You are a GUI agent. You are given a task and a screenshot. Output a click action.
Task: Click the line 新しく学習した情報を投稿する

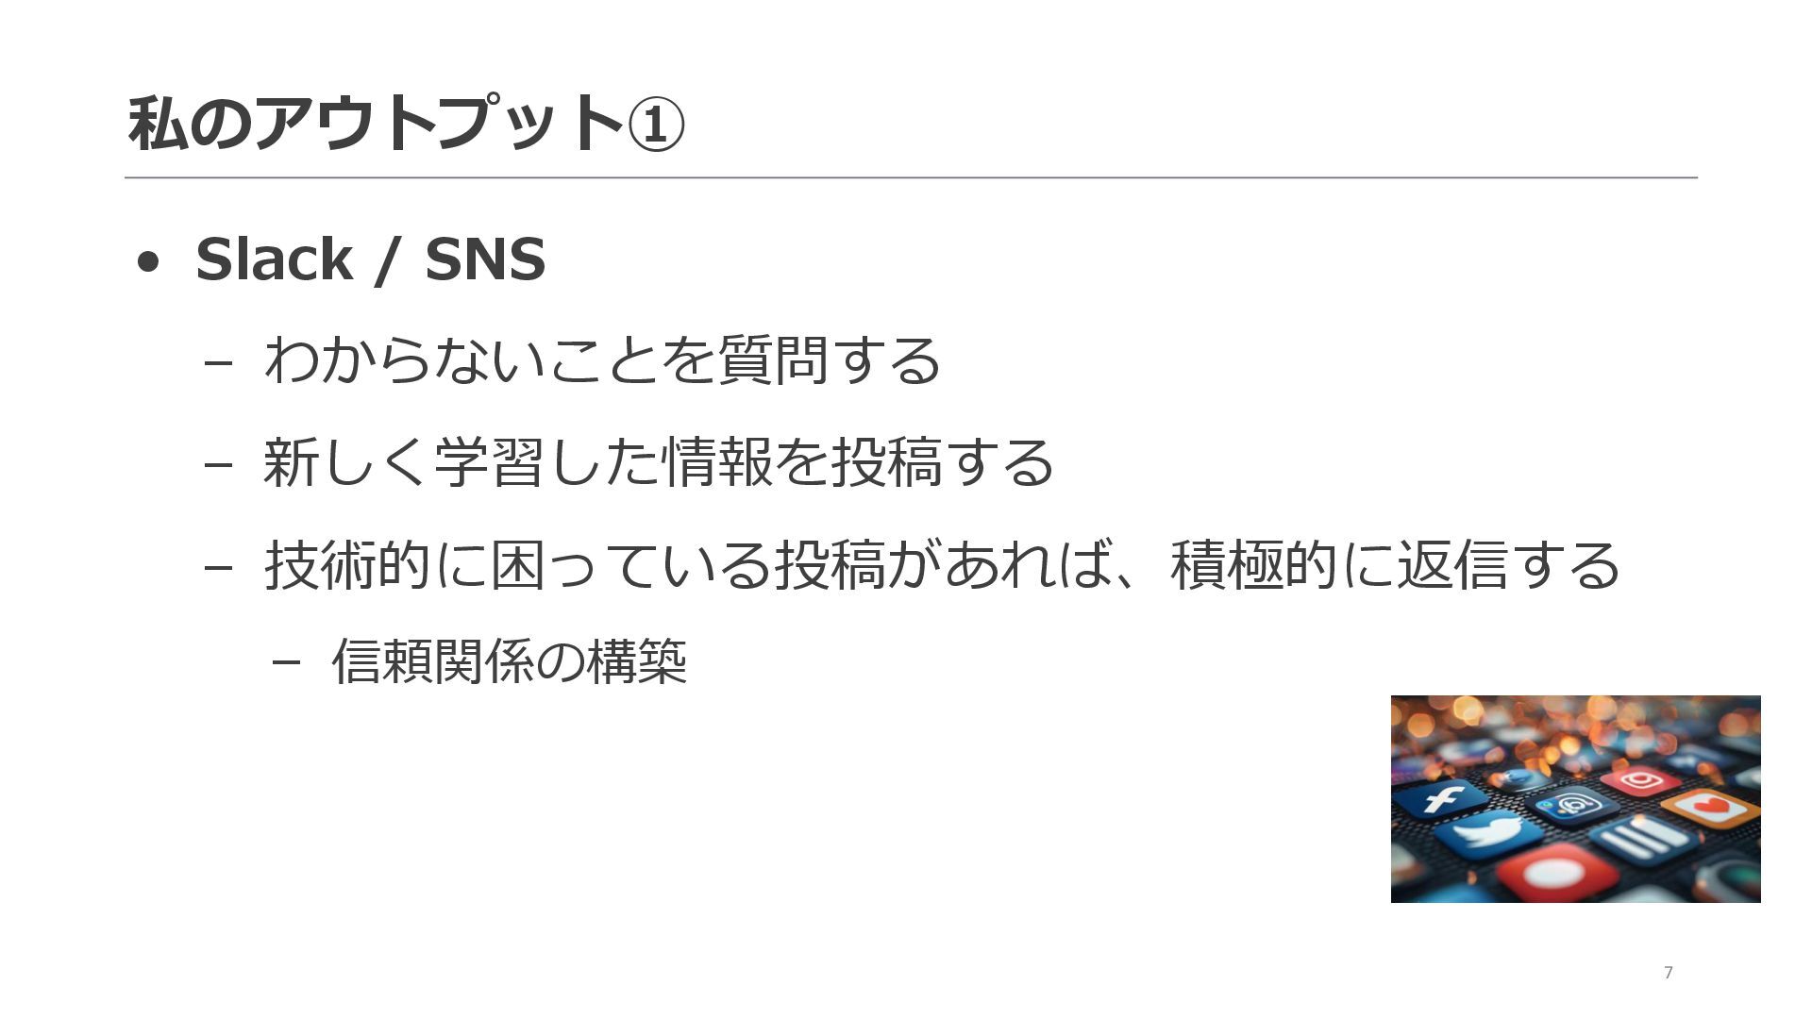coord(659,462)
